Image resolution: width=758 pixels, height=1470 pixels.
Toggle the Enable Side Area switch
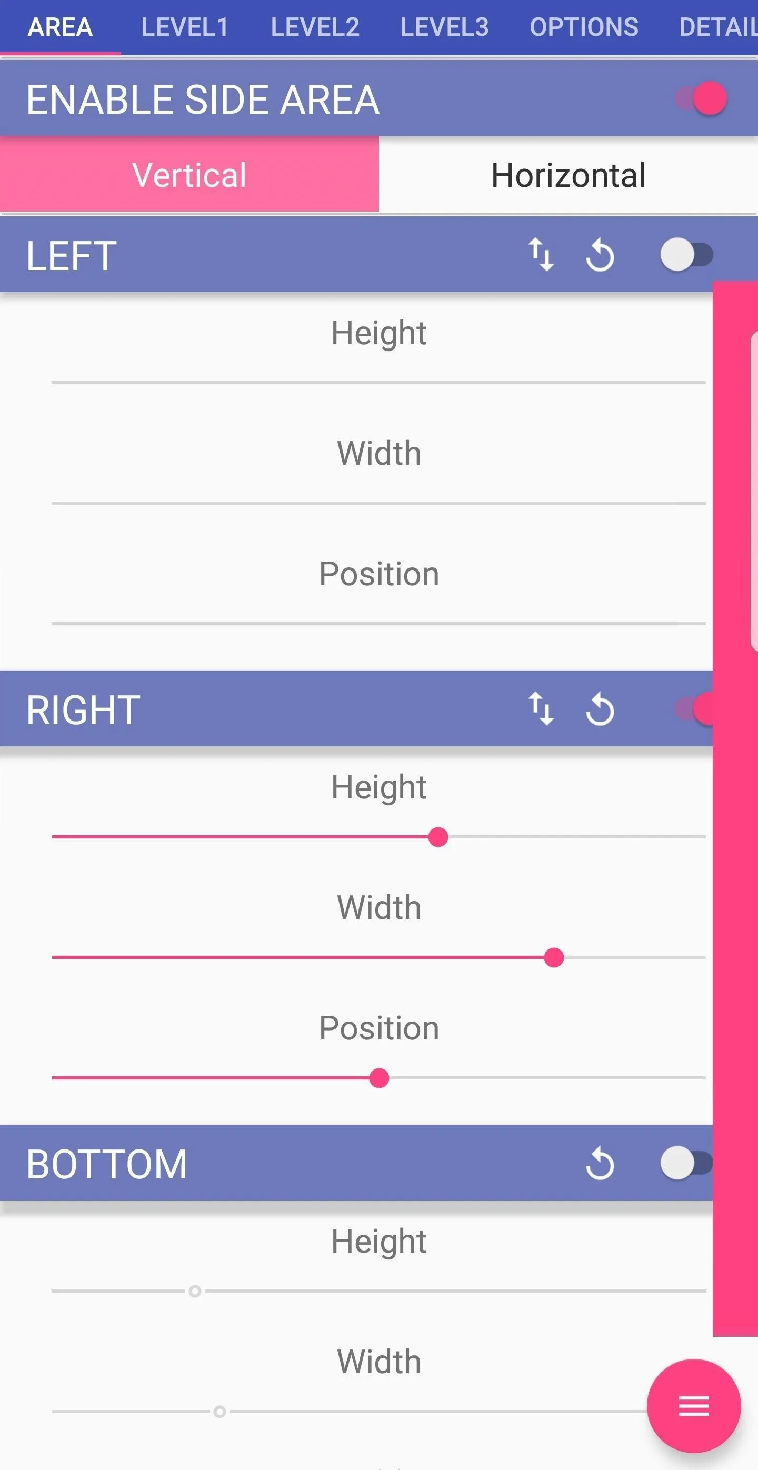click(701, 98)
